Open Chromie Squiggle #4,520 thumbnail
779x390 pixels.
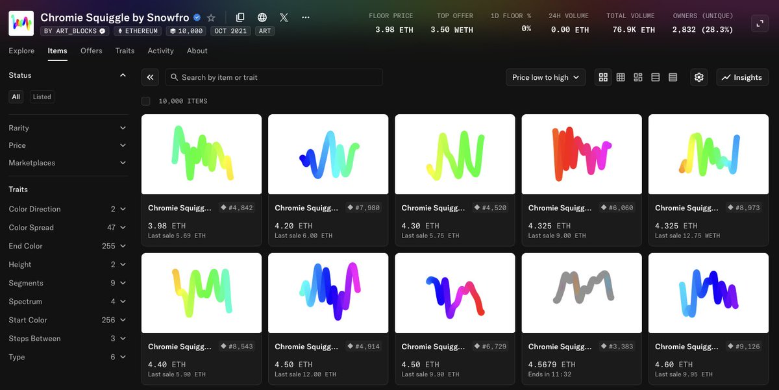[x=455, y=154]
